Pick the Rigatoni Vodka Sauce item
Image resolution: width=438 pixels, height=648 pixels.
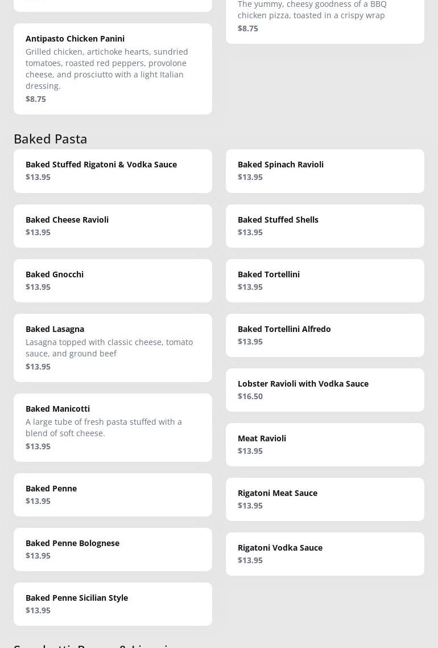coord(324,554)
